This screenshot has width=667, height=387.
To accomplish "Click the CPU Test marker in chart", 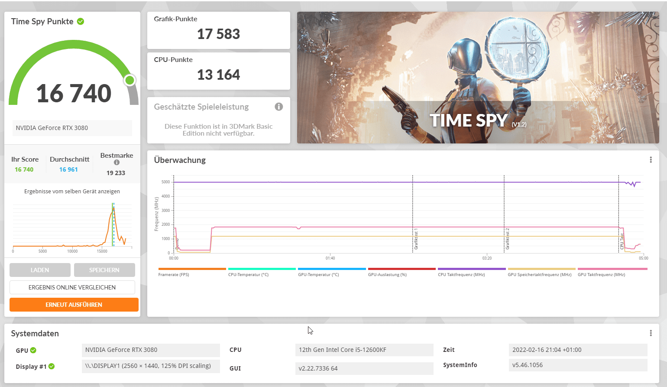I will click(622, 242).
